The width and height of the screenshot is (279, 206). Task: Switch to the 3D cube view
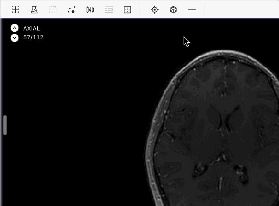[173, 10]
